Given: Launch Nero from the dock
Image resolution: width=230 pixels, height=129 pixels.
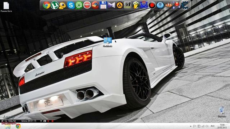Looking at the screenshot, I should pos(87,5).
